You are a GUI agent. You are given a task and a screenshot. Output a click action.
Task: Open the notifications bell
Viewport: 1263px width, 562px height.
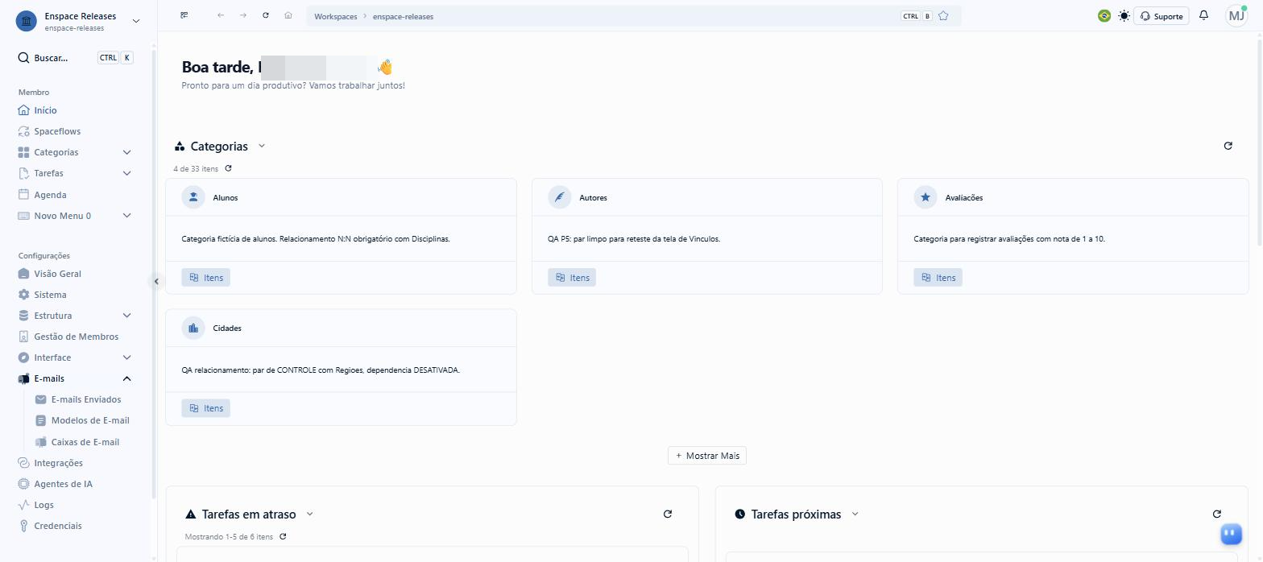click(1204, 15)
